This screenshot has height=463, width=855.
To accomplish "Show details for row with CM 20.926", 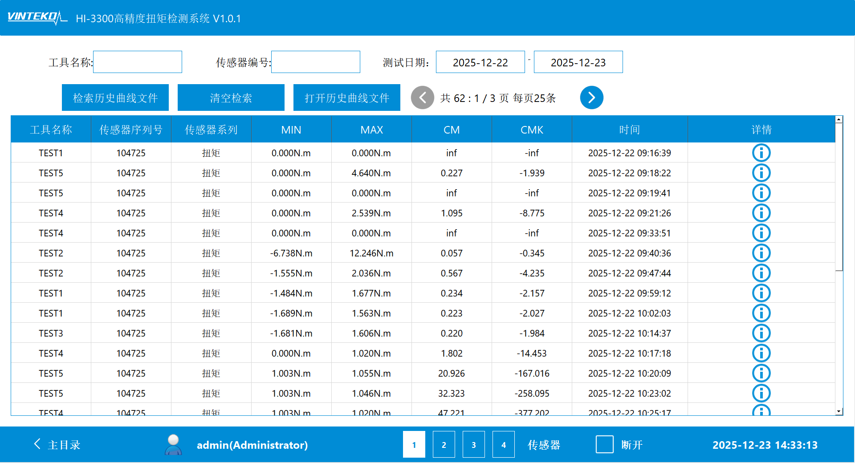I will click(x=761, y=373).
